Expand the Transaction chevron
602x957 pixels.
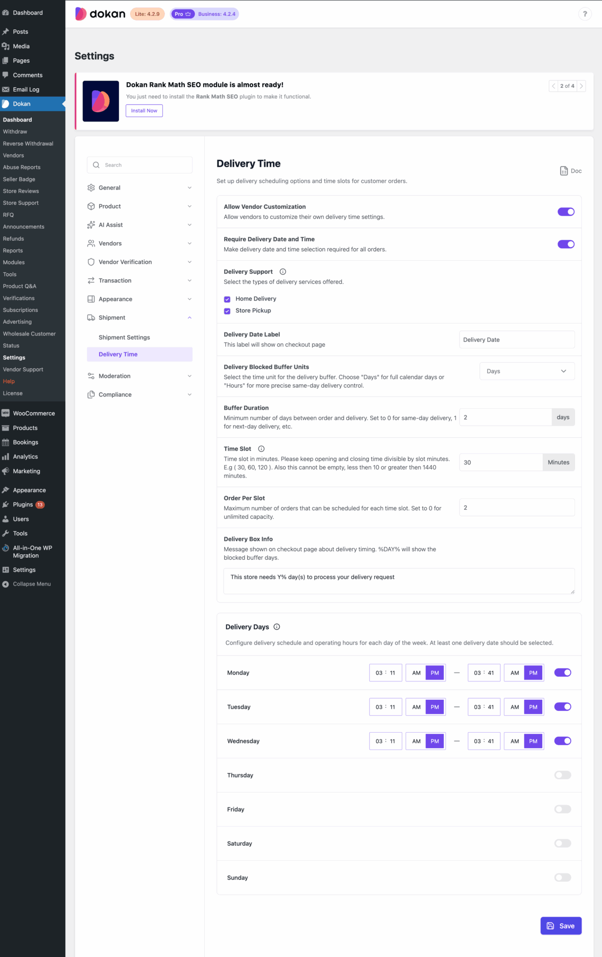[x=189, y=281]
